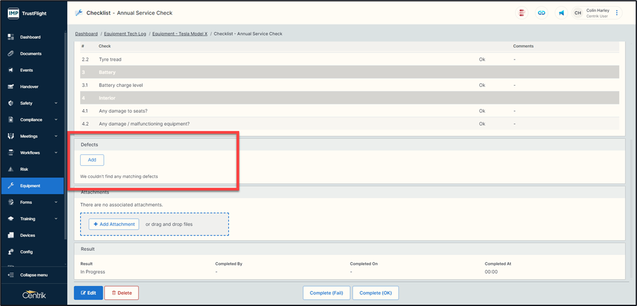The image size is (637, 306).
Task: Click the CH user avatar
Action: tap(577, 13)
